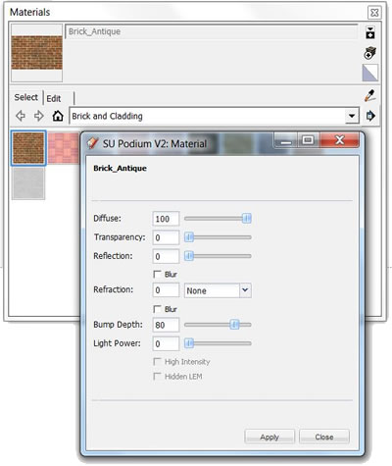Image resolution: width=392 pixels, height=466 pixels.
Task: Click the Diffuse value input field
Action: tap(166, 219)
